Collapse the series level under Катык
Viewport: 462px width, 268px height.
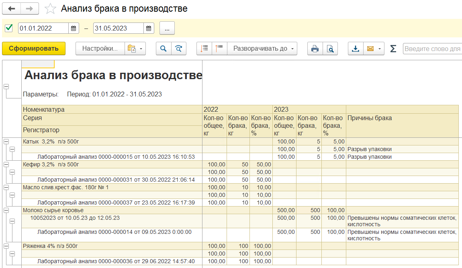[x=12, y=149]
